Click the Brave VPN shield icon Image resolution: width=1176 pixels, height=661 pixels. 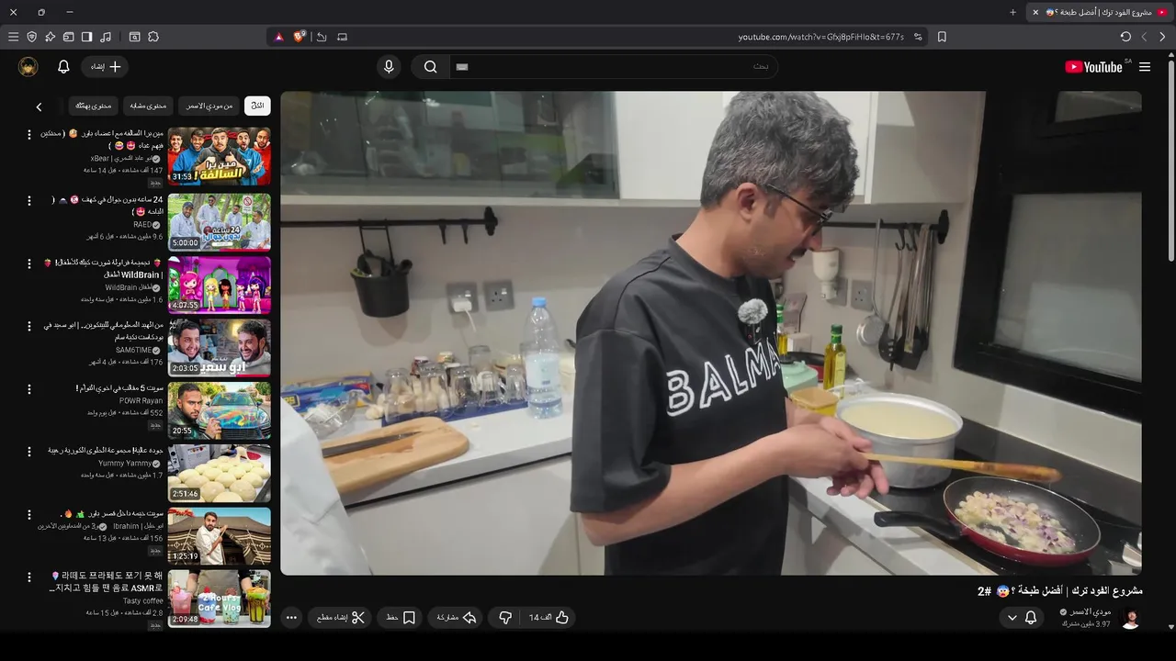pyautogui.click(x=32, y=37)
